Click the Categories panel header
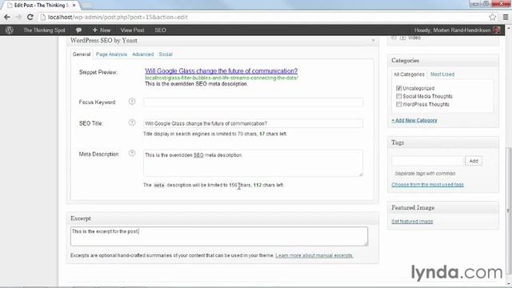Image resolution: width=512 pixels, height=288 pixels. click(443, 61)
